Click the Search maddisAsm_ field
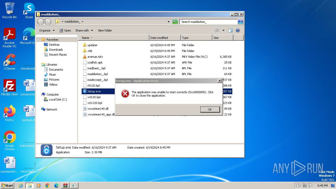 pyautogui.click(x=209, y=22)
